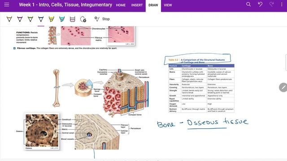Click the search magnifier icon
This screenshot has height=161, width=287.
coord(248,4)
